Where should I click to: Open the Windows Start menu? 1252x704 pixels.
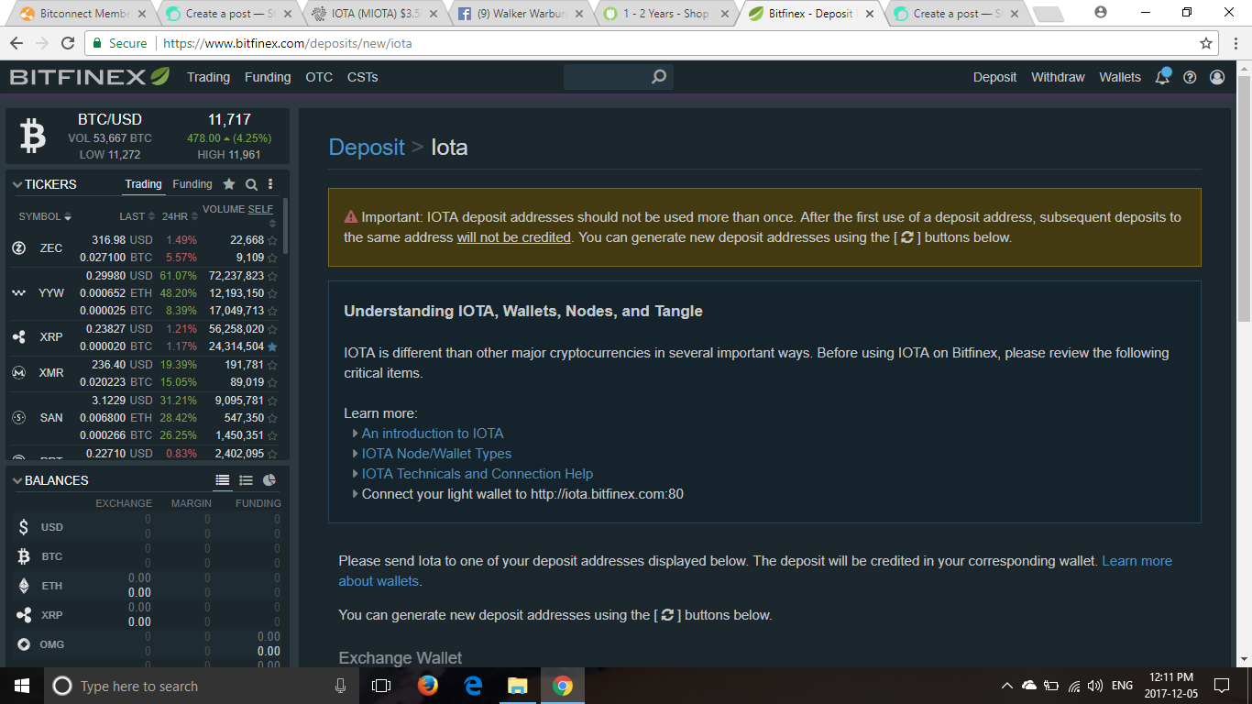(22, 686)
